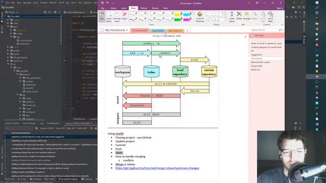Open the Quick Notes section tab
326x183 pixels.
pyautogui.click(x=158, y=30)
